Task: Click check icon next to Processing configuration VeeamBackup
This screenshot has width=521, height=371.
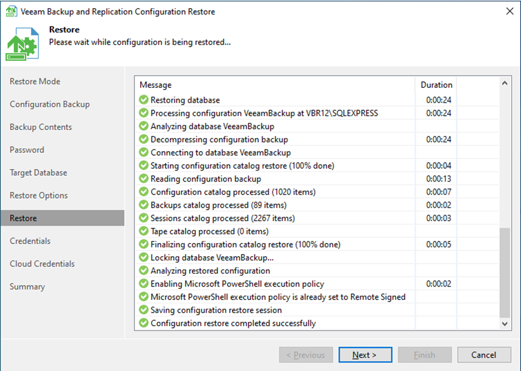Action: [144, 113]
